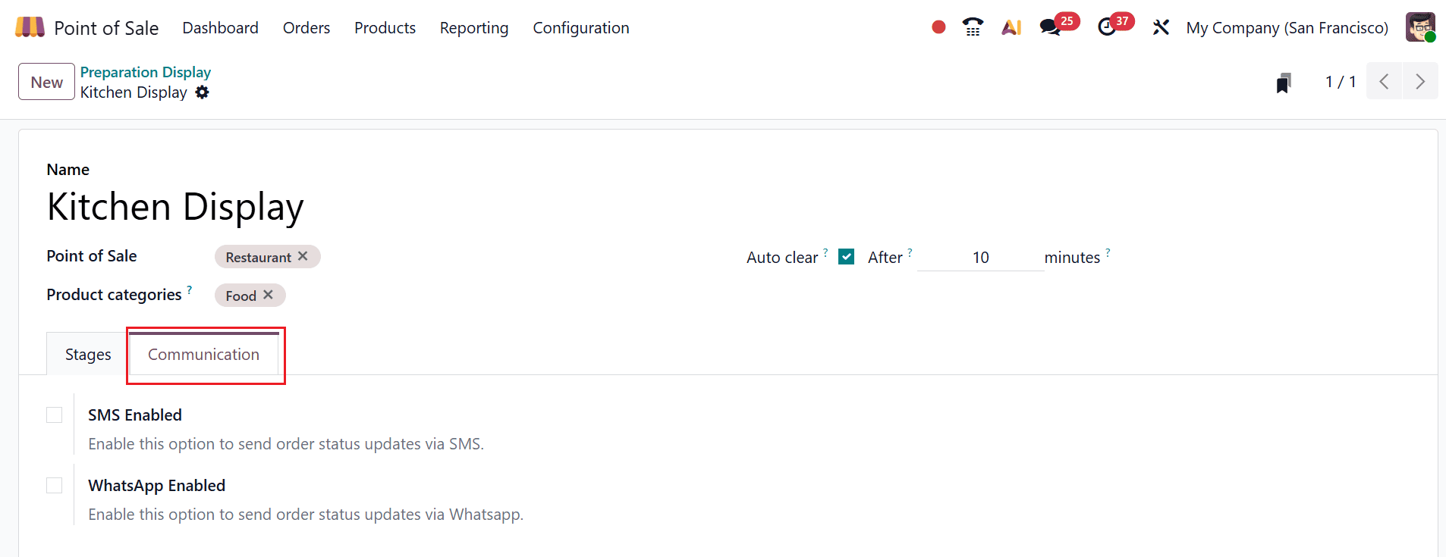Show Product categories help tooltip
This screenshot has width=1446, height=557.
(189, 289)
